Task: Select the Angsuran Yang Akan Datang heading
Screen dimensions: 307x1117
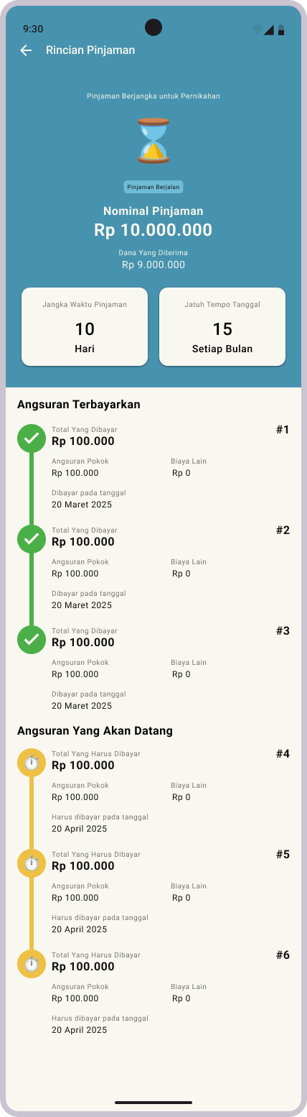Action: [95, 731]
